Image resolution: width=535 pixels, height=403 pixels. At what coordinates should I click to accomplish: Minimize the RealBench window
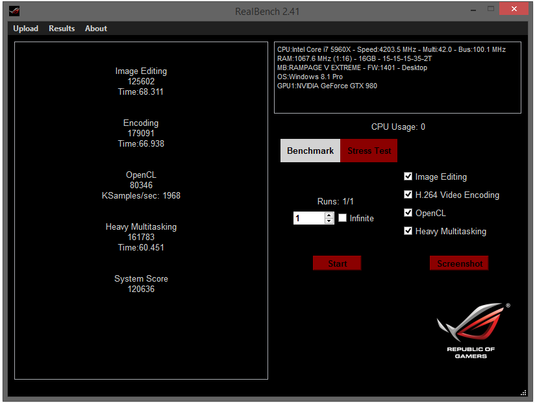pyautogui.click(x=473, y=10)
